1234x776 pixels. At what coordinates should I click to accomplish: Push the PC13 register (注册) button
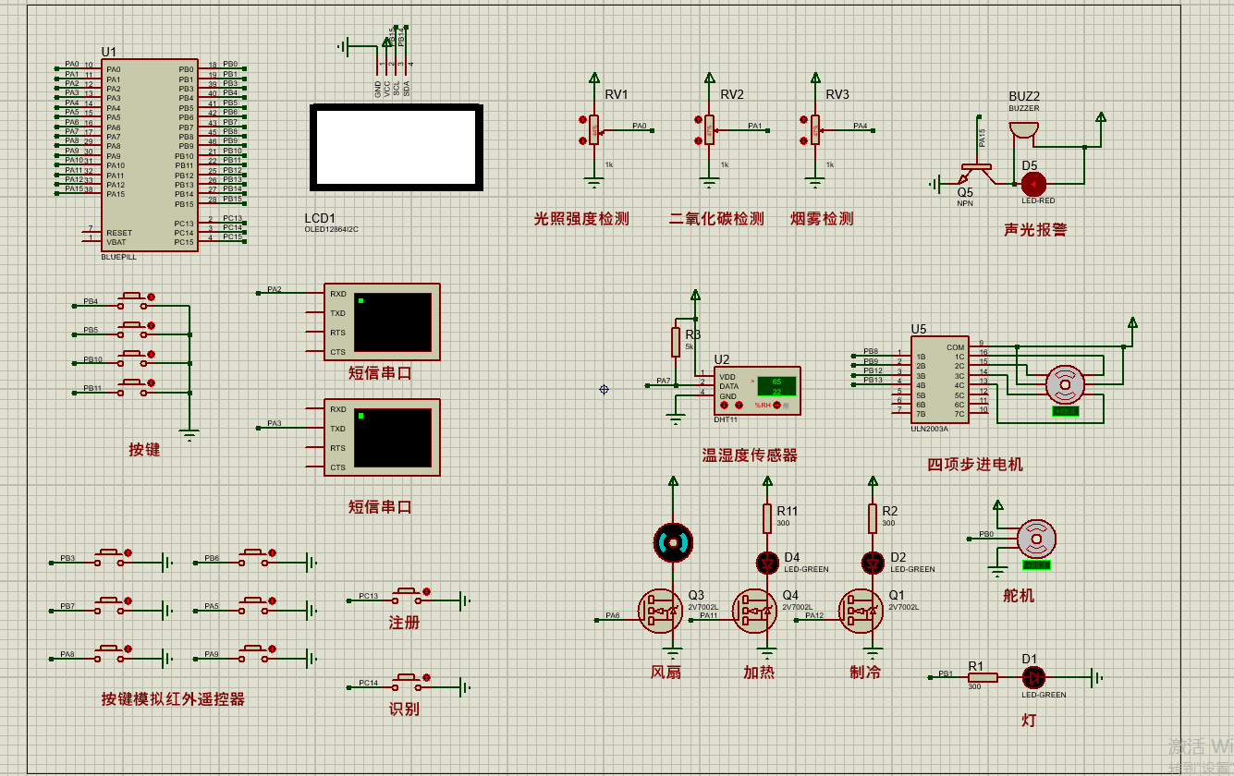406,594
